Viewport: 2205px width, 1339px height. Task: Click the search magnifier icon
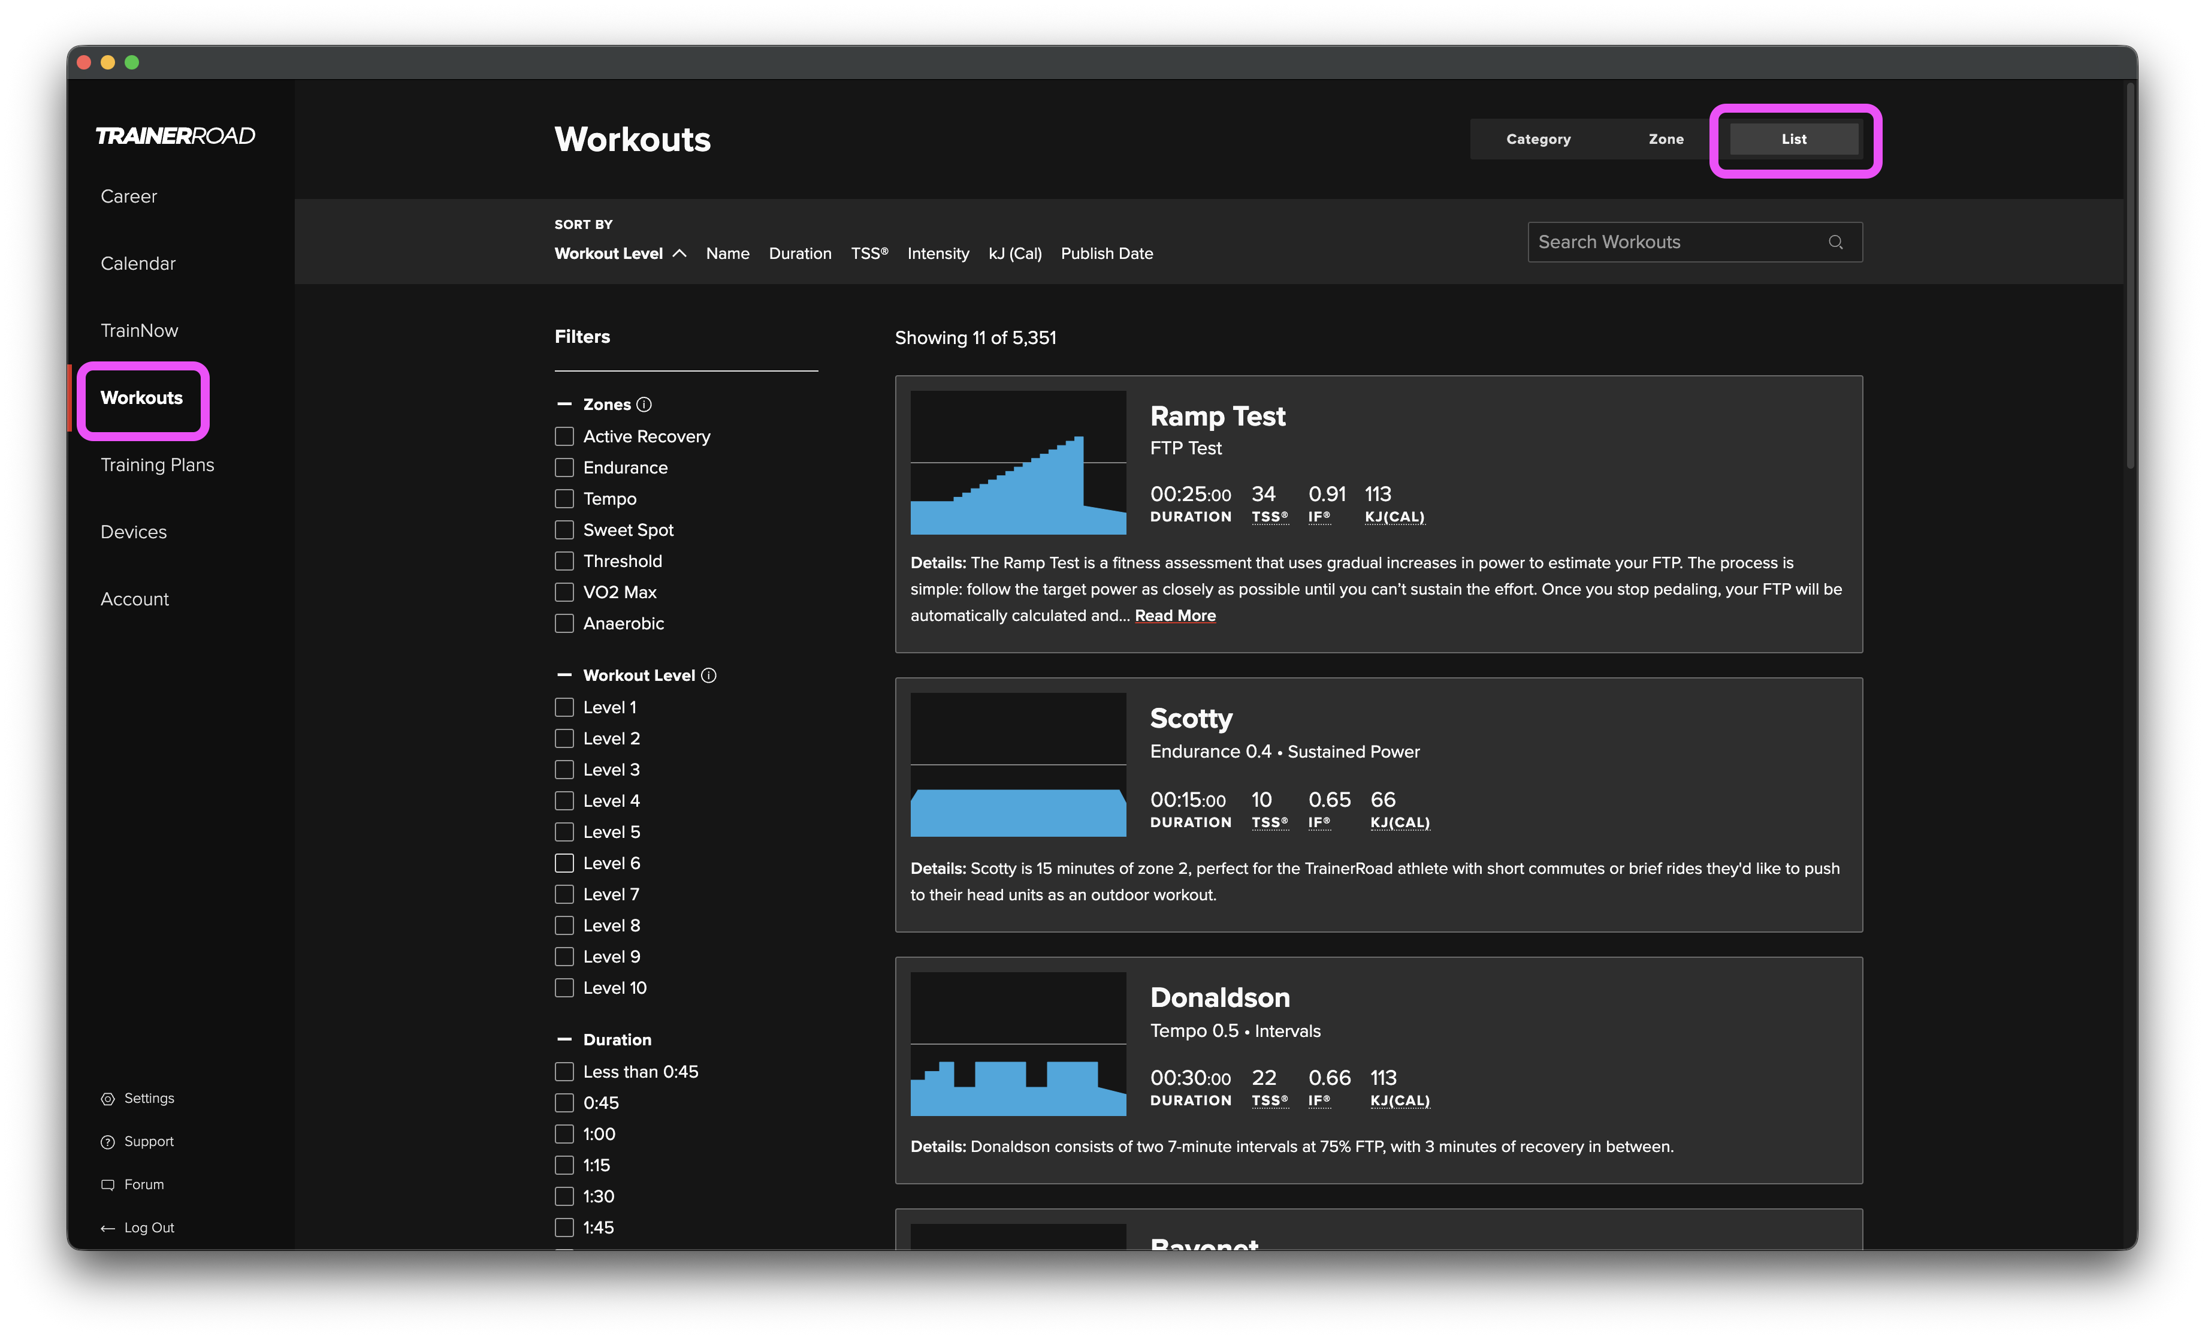pos(1835,242)
